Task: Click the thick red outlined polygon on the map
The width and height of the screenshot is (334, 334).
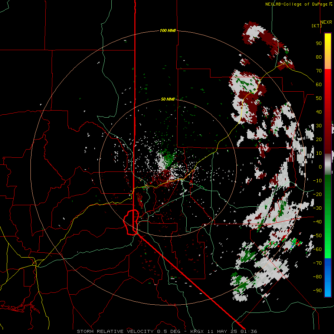Action: click(x=131, y=222)
